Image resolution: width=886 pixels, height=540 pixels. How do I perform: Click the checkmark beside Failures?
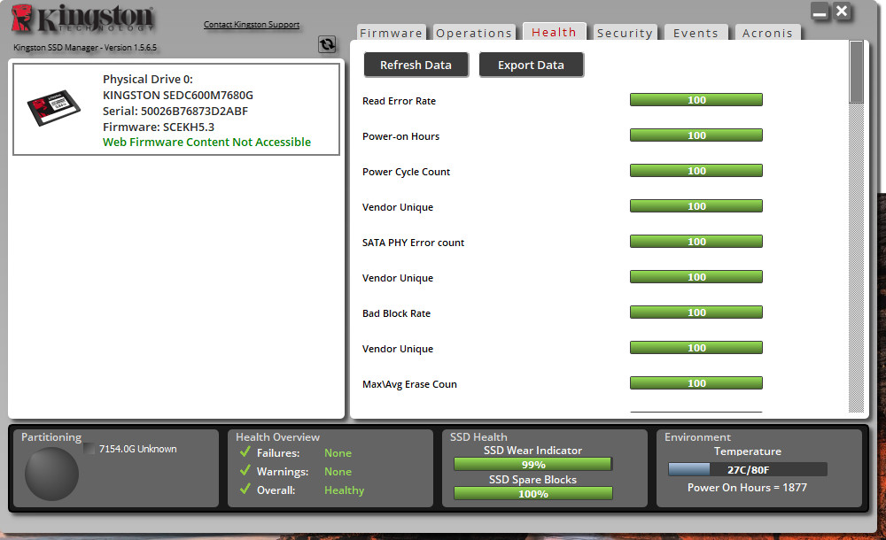[245, 451]
